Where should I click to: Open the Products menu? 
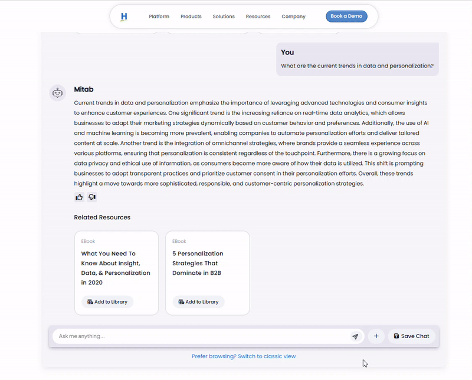191,17
